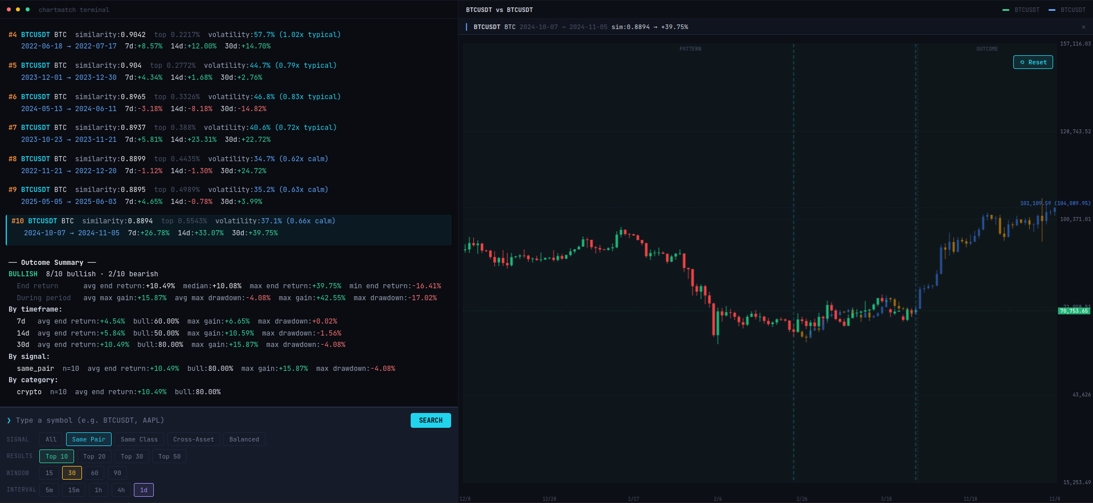This screenshot has height=503, width=1093.
Task: Open match #7 BTCUSDT similarity 0.8937
Action: (228, 133)
